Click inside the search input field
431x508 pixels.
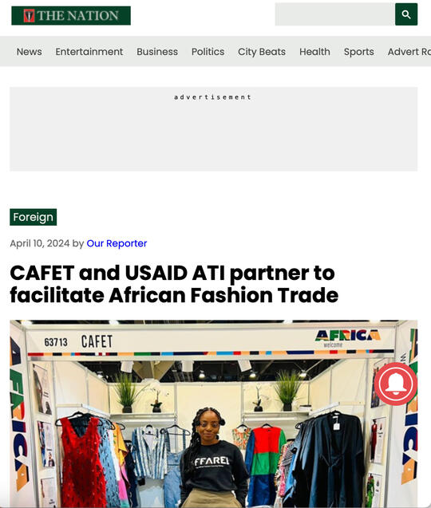tap(334, 14)
